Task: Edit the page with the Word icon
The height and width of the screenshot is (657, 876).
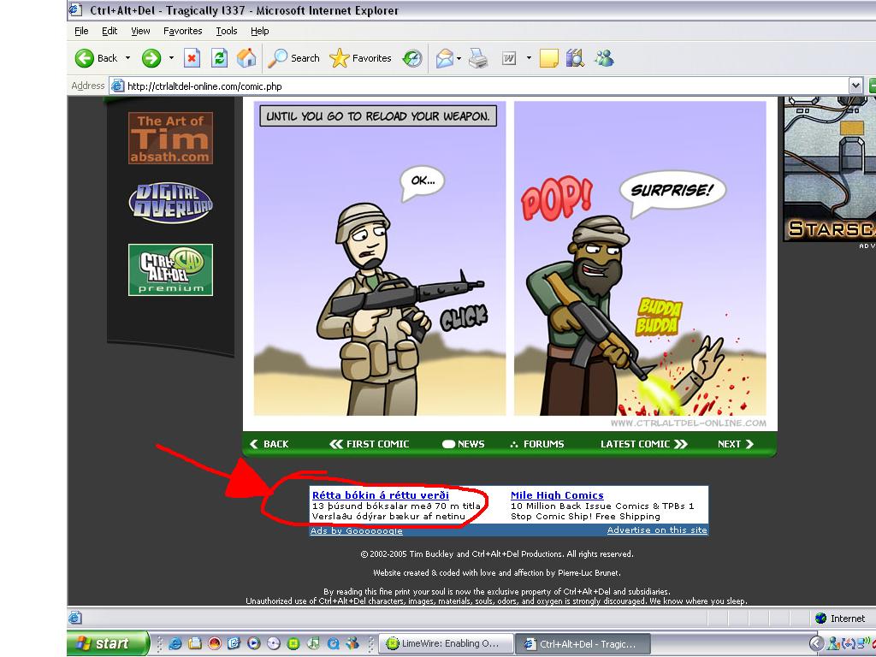Action: tap(509, 58)
